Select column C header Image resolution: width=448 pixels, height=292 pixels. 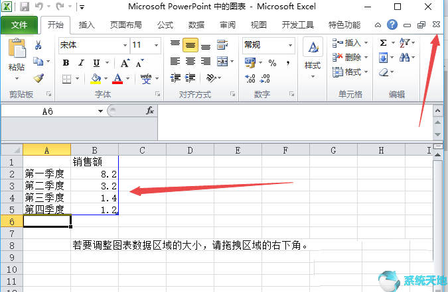click(x=142, y=150)
